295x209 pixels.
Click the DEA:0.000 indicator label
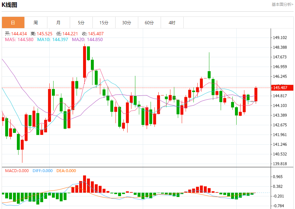coord(66,171)
